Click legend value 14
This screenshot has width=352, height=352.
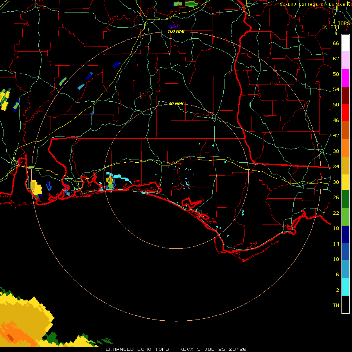[x=336, y=244]
